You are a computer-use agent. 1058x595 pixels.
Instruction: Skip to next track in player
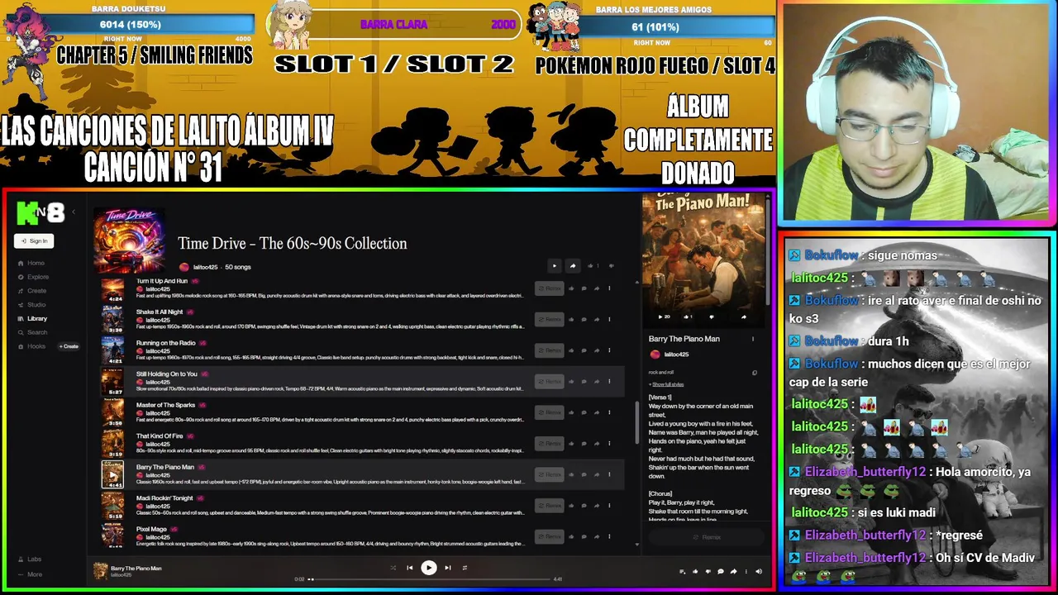tap(448, 568)
